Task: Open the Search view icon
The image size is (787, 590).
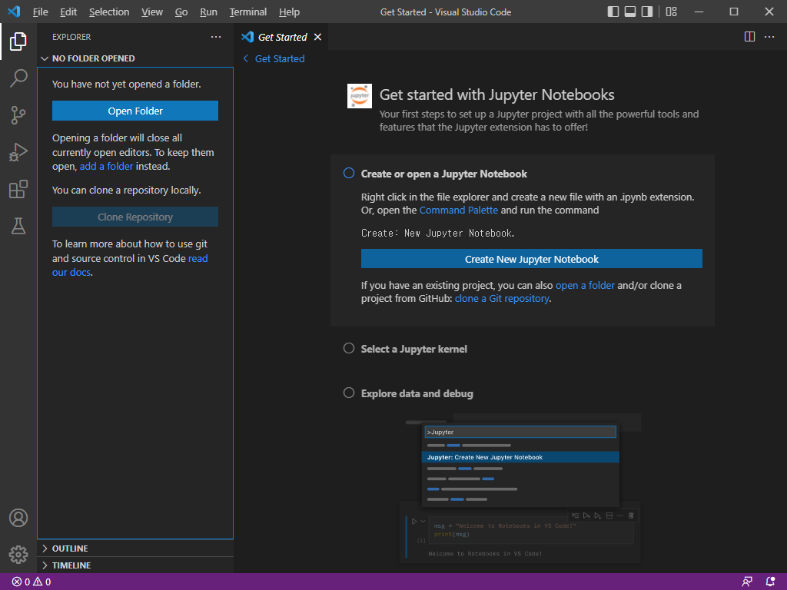Action: (18, 78)
